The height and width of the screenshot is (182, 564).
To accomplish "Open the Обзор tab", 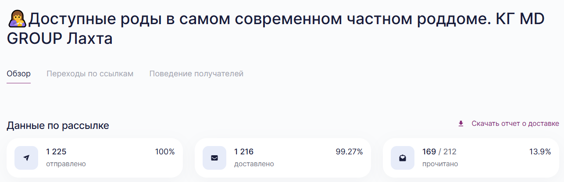I will pyautogui.click(x=18, y=74).
